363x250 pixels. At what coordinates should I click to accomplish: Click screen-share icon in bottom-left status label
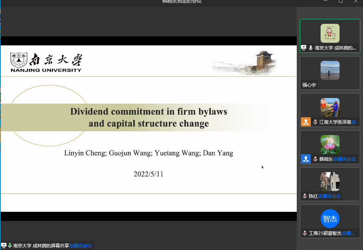coord(4,245)
